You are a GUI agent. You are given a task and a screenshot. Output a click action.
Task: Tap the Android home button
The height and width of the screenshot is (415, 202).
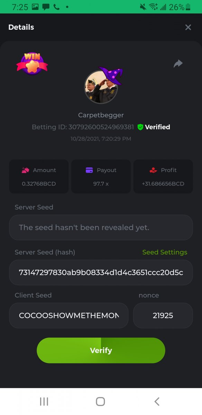point(100,401)
